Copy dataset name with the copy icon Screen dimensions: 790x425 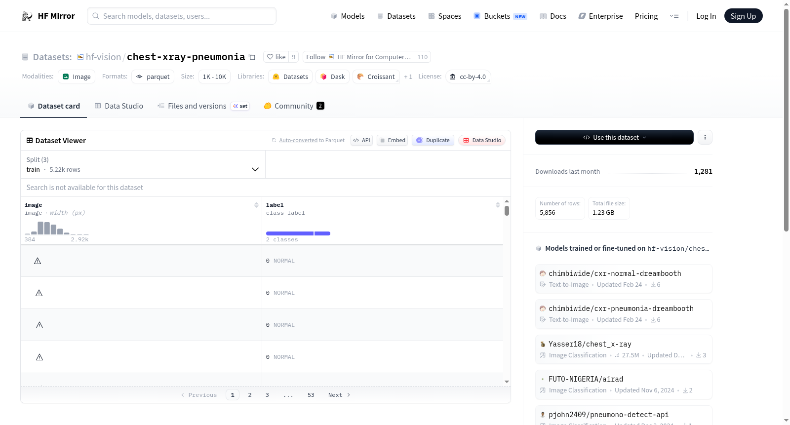coord(252,57)
